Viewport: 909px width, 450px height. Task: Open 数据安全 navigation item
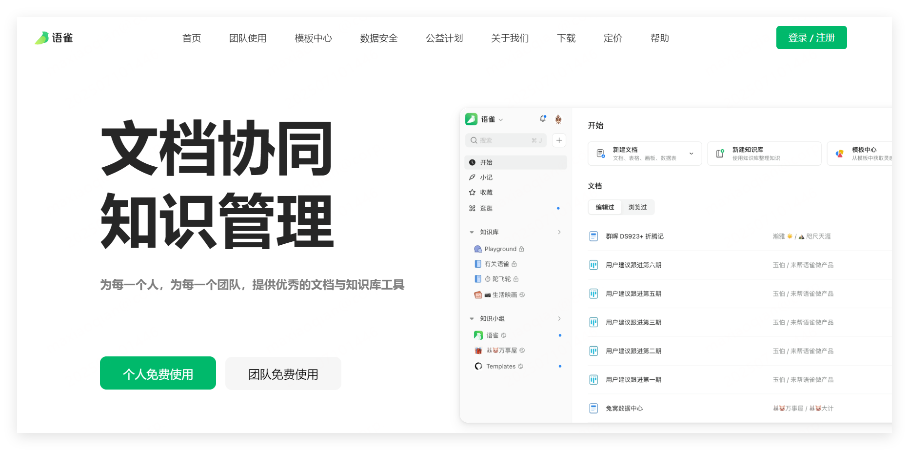[x=379, y=38]
